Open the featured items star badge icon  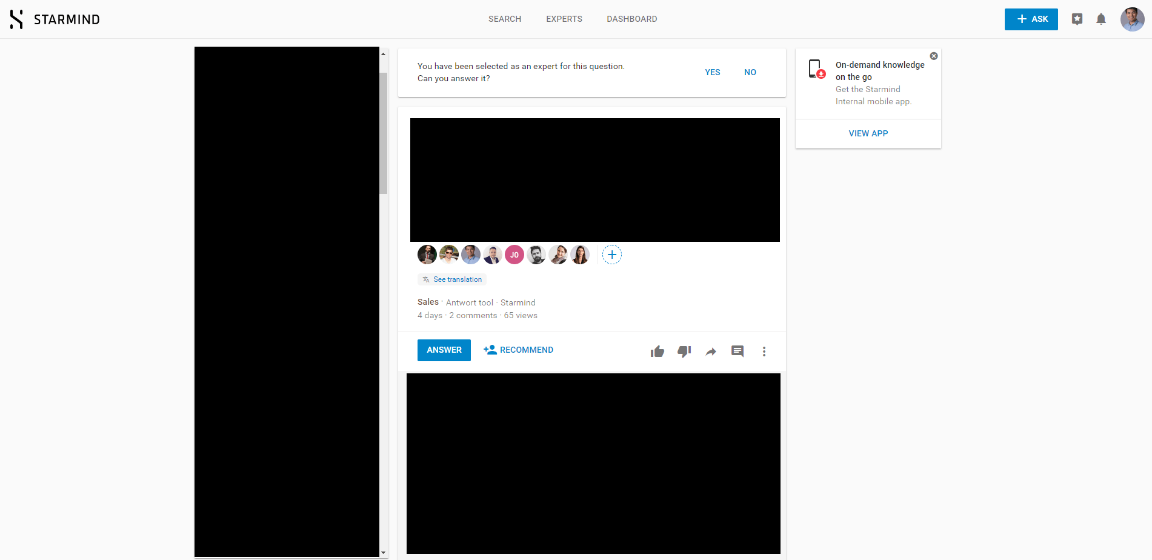(x=1077, y=19)
